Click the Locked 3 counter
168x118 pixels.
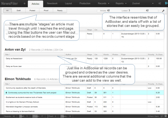[x=126, y=10]
